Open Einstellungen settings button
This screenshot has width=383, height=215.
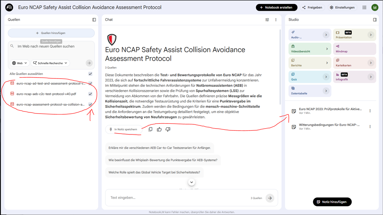(342, 7)
